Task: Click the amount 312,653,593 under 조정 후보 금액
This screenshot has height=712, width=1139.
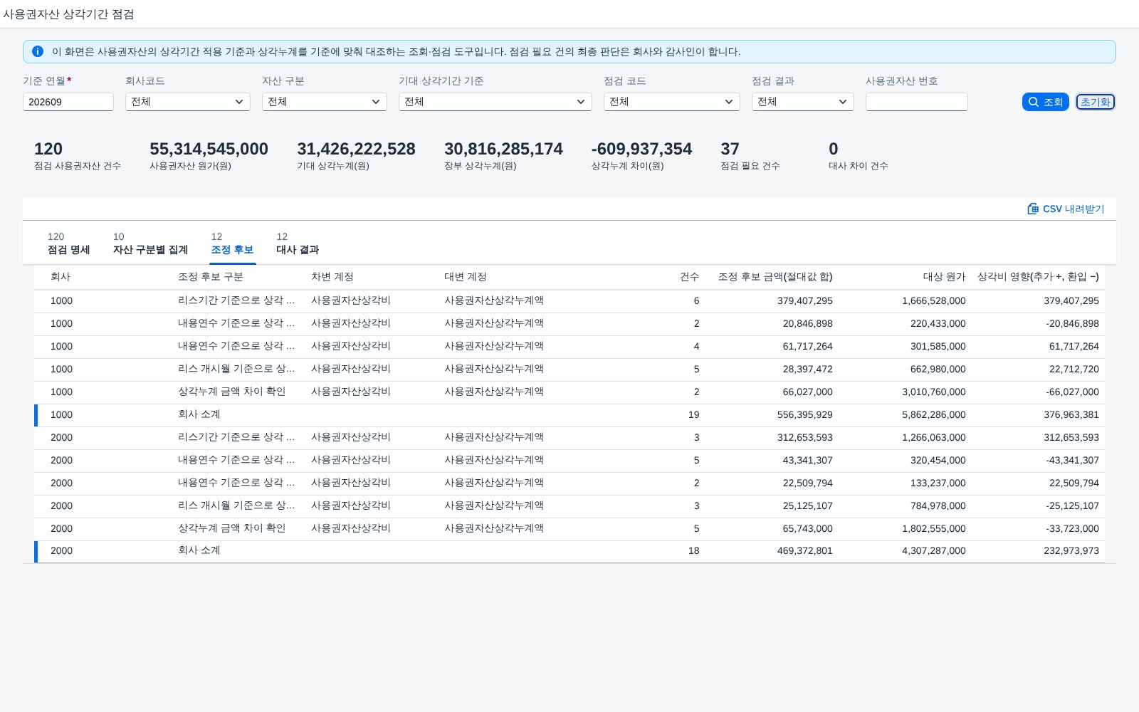Action: [805, 437]
